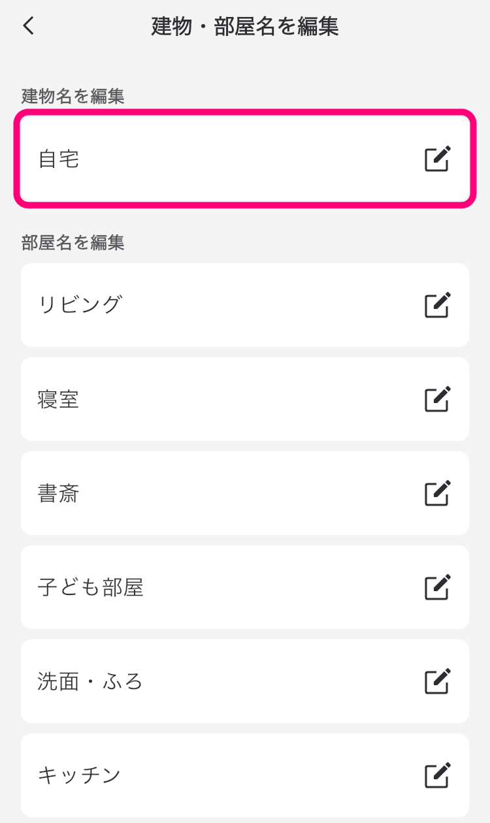Select the 洗面・ふろ room name text
This screenshot has height=823, width=490.
pos(90,681)
